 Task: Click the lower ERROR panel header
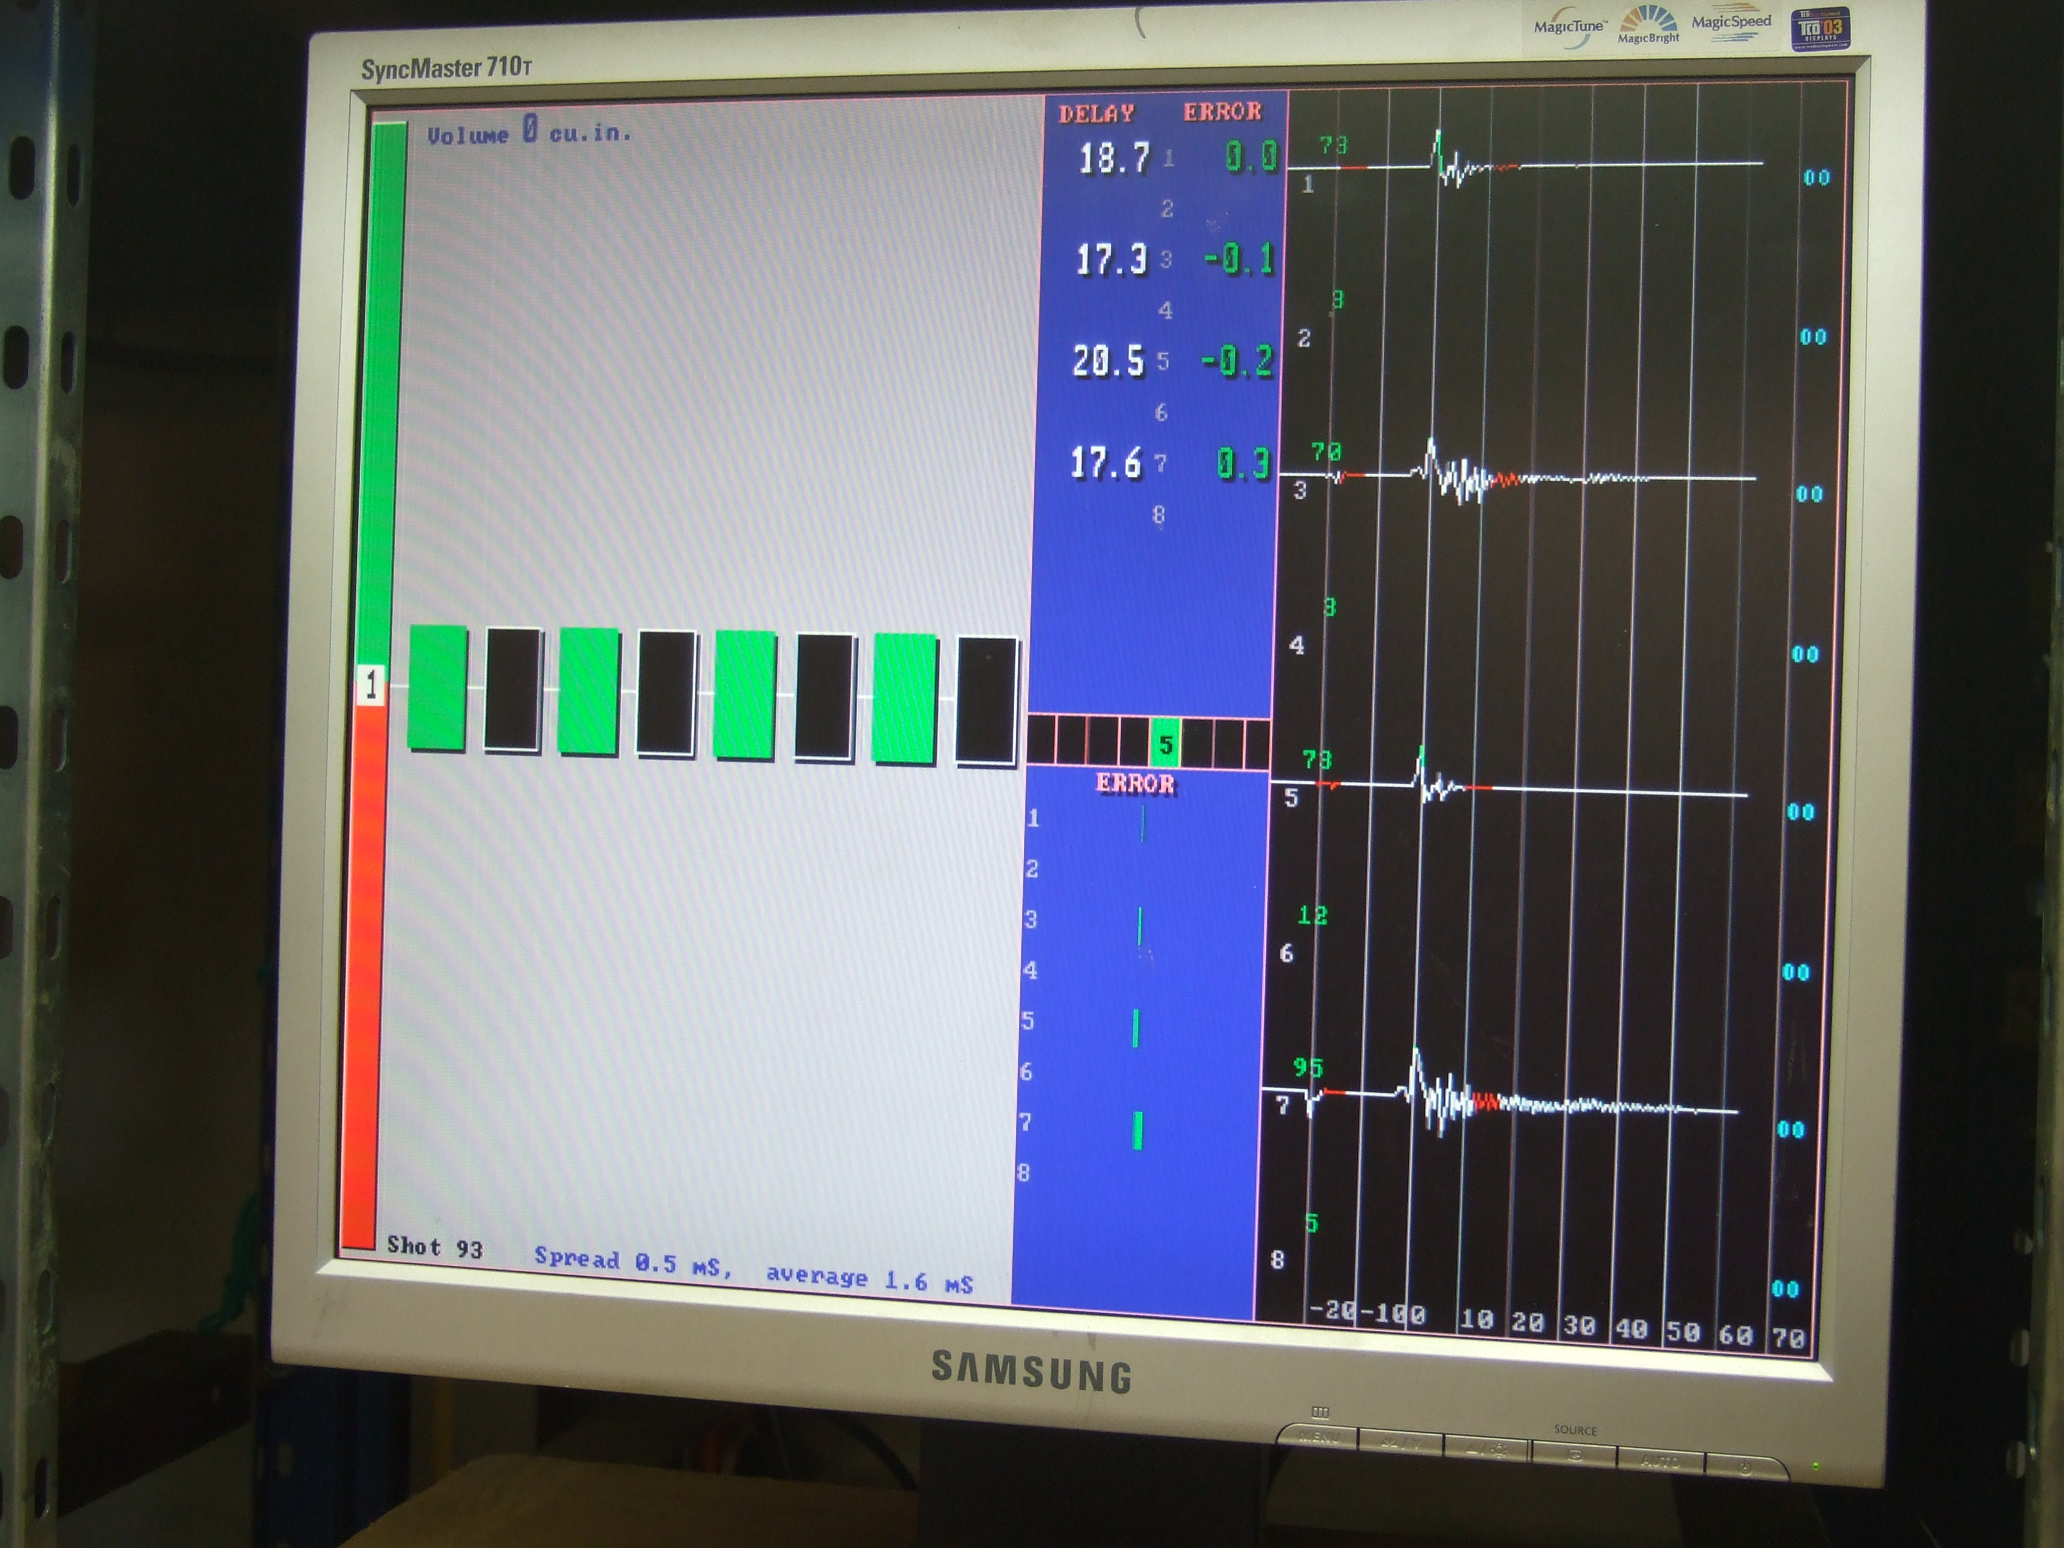point(1136,784)
